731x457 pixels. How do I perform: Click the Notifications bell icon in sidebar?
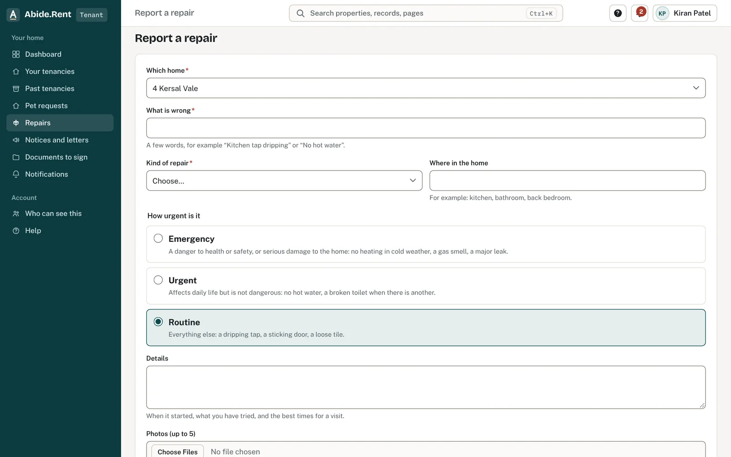point(16,175)
